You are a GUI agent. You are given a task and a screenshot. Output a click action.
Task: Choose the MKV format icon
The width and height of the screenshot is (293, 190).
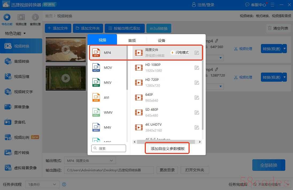[x=96, y=82]
